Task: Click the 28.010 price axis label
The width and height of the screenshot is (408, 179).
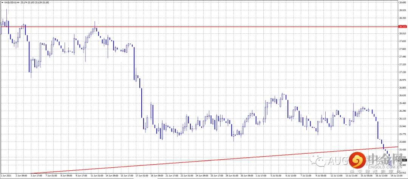Action: pos(402,33)
